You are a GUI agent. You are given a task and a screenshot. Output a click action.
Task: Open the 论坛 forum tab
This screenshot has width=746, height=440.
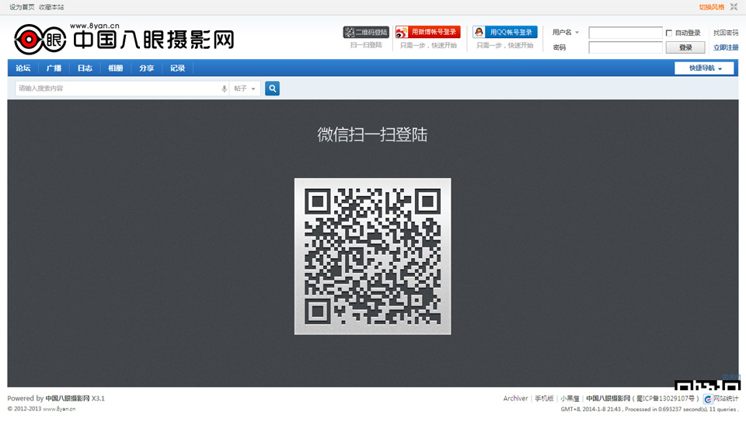(x=23, y=68)
